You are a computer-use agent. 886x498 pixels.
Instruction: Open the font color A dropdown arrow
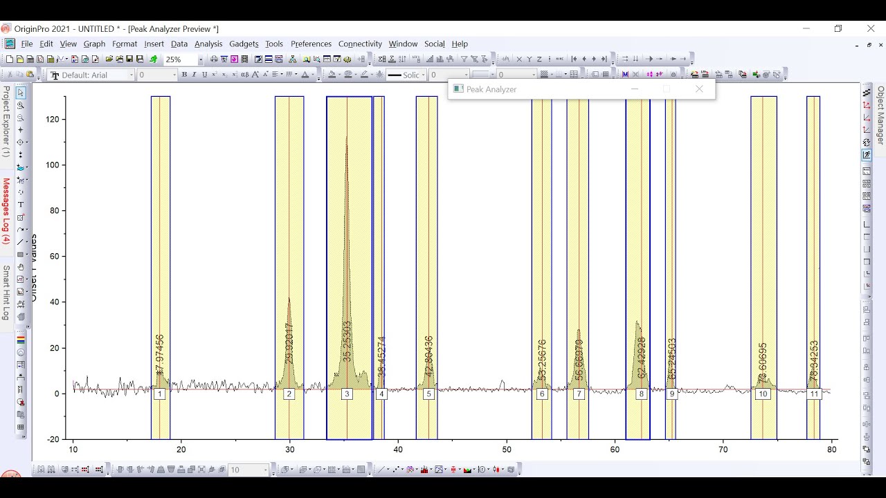(311, 75)
